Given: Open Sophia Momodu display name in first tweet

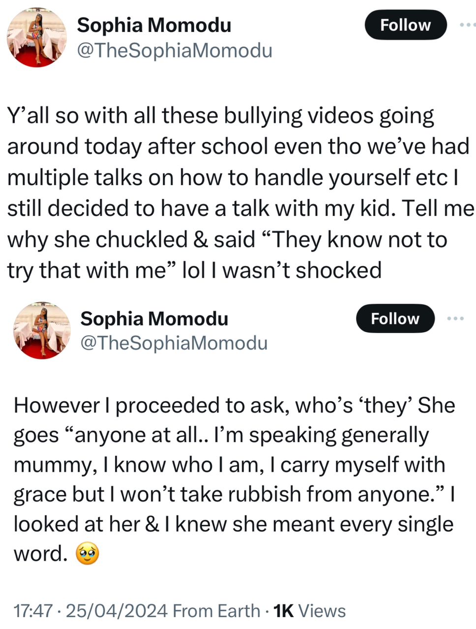Looking at the screenshot, I should [x=154, y=25].
